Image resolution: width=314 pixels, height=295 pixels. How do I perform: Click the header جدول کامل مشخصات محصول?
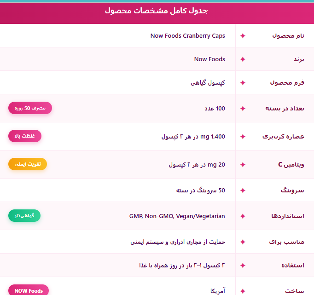[157, 11]
